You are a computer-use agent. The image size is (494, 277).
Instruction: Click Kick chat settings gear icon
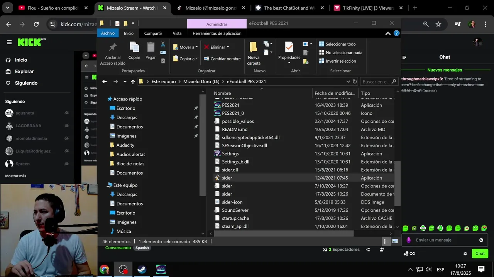(465, 254)
